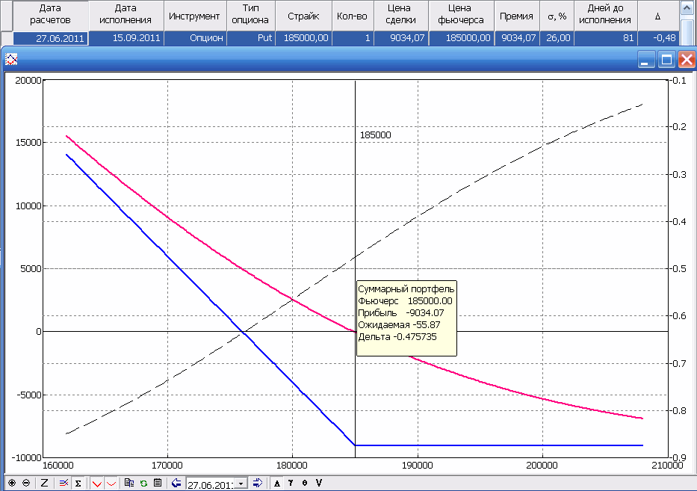Go to next date with right arrow
This screenshot has height=491, width=697.
coord(258,484)
